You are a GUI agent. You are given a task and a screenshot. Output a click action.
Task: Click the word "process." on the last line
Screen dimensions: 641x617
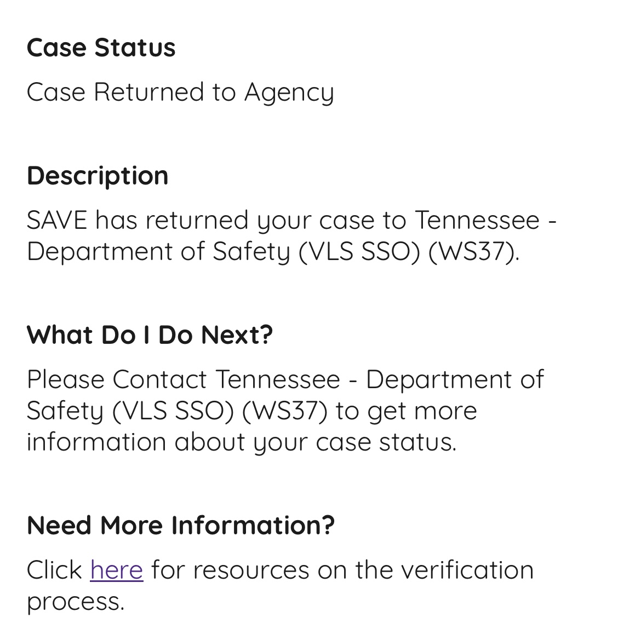[x=76, y=601]
